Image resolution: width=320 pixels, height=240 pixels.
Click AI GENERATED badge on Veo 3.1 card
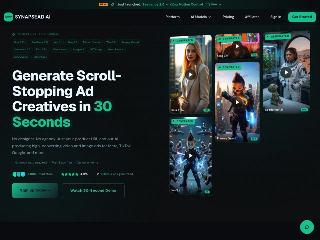(x=183, y=121)
